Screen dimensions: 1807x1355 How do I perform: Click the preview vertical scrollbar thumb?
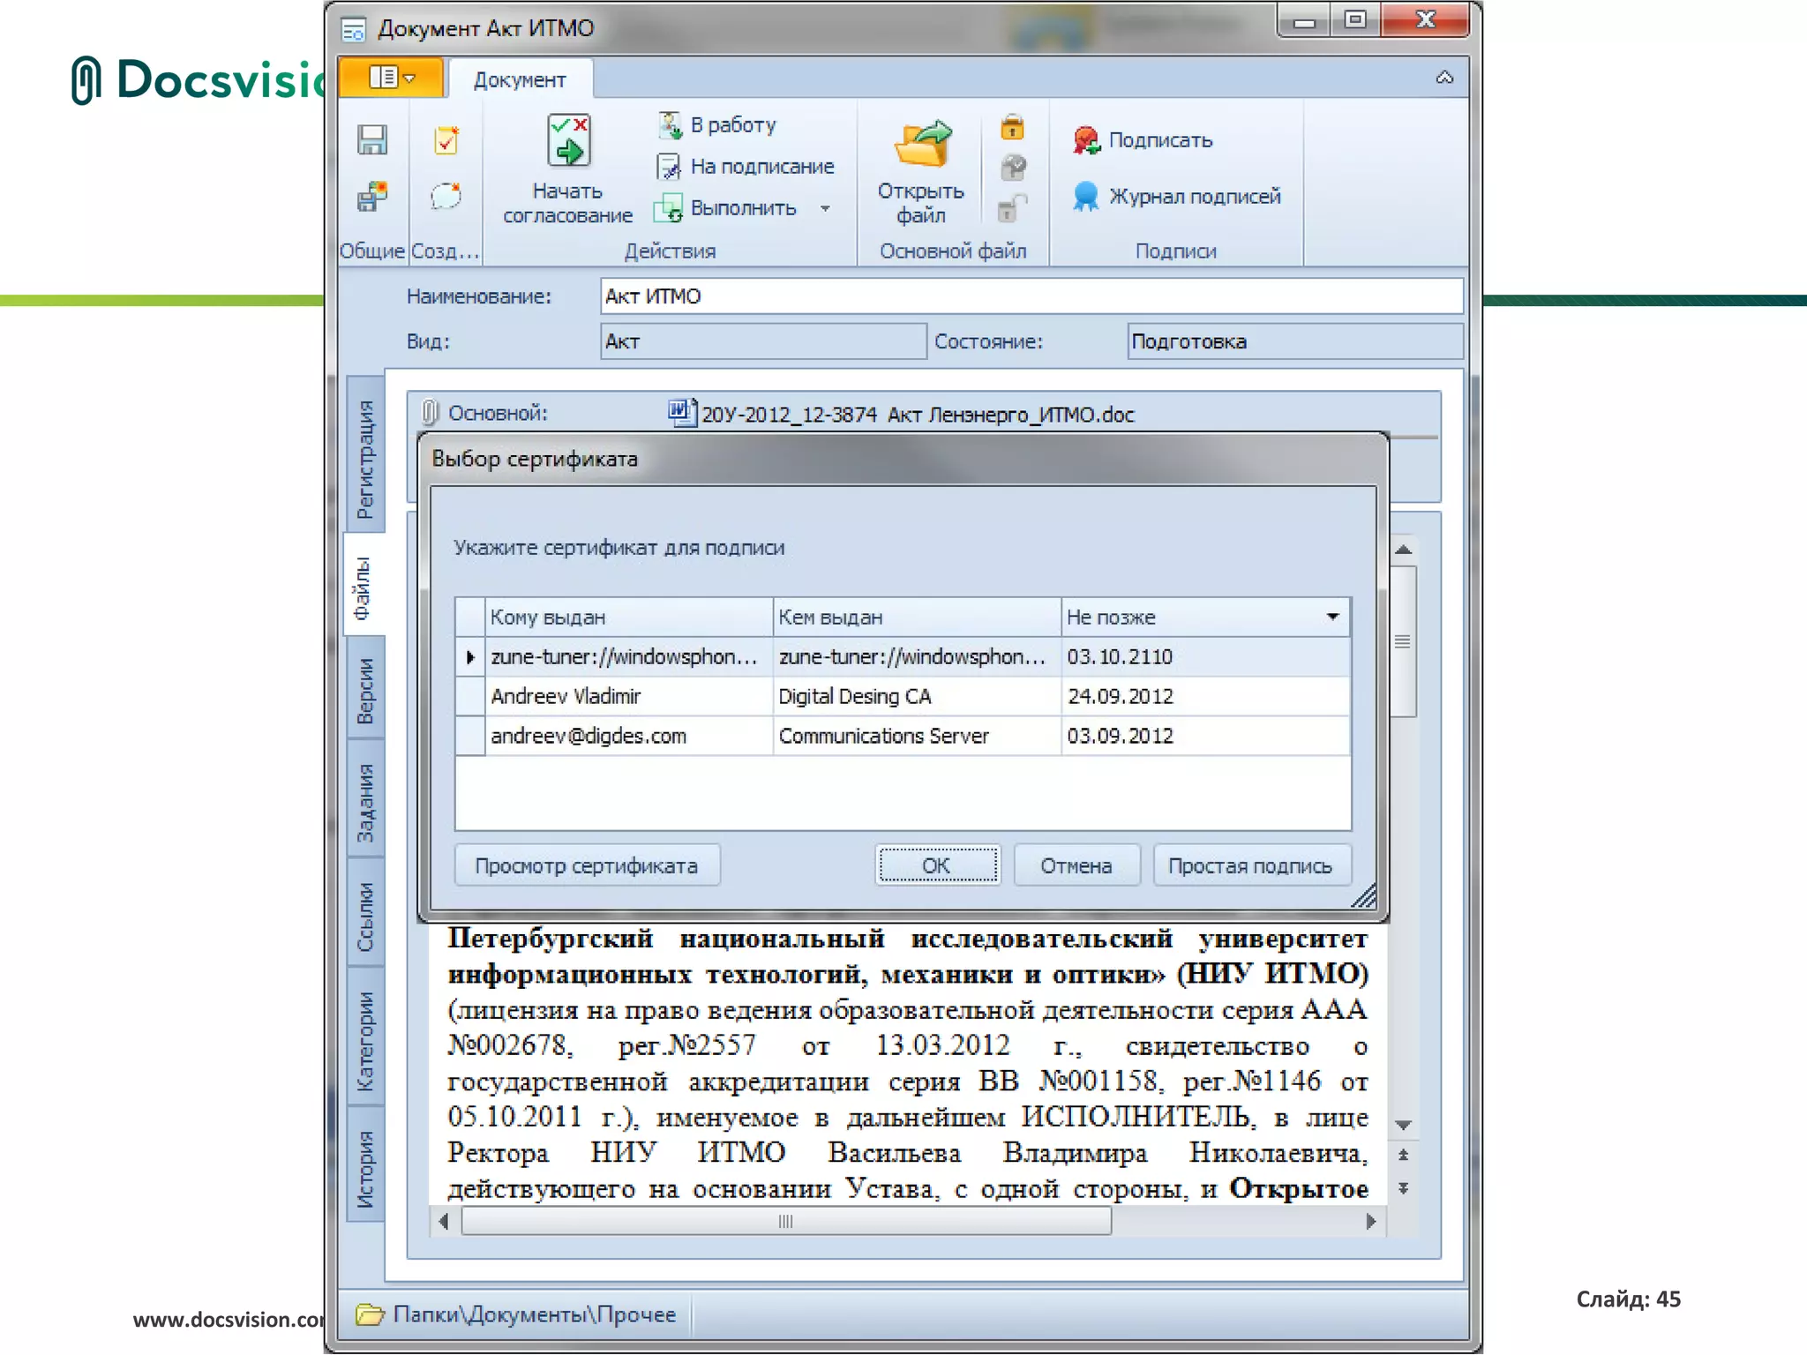1404,641
